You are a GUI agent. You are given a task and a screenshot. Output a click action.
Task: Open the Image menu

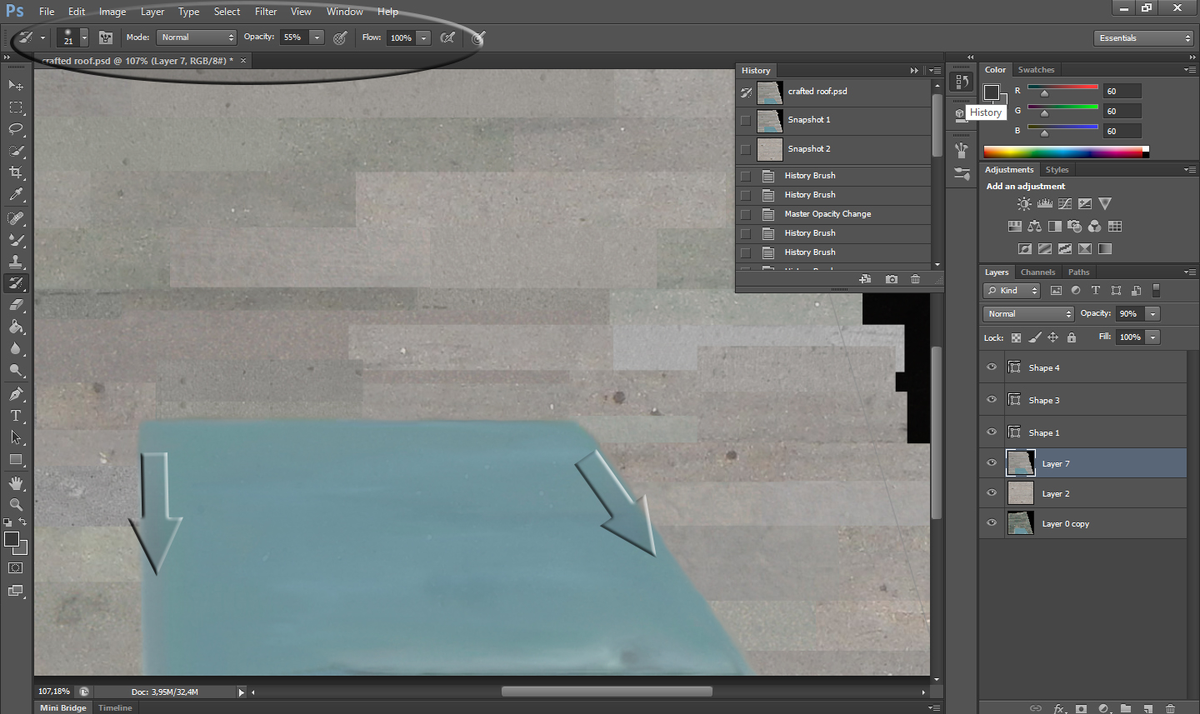112,12
